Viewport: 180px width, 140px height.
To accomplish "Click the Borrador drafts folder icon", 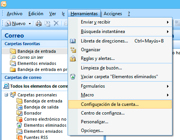I will [x=19, y=113].
